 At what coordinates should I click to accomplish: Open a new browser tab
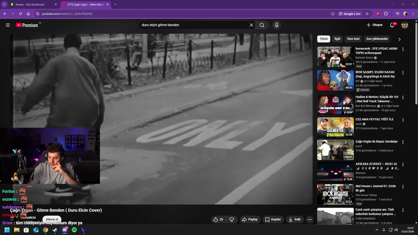point(115,5)
